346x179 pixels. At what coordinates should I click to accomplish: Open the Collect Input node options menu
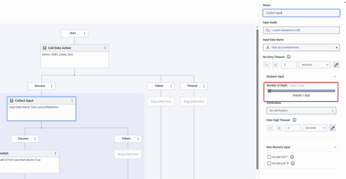[72, 101]
